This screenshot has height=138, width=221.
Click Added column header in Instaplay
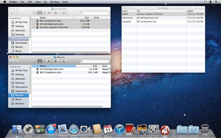196,11
